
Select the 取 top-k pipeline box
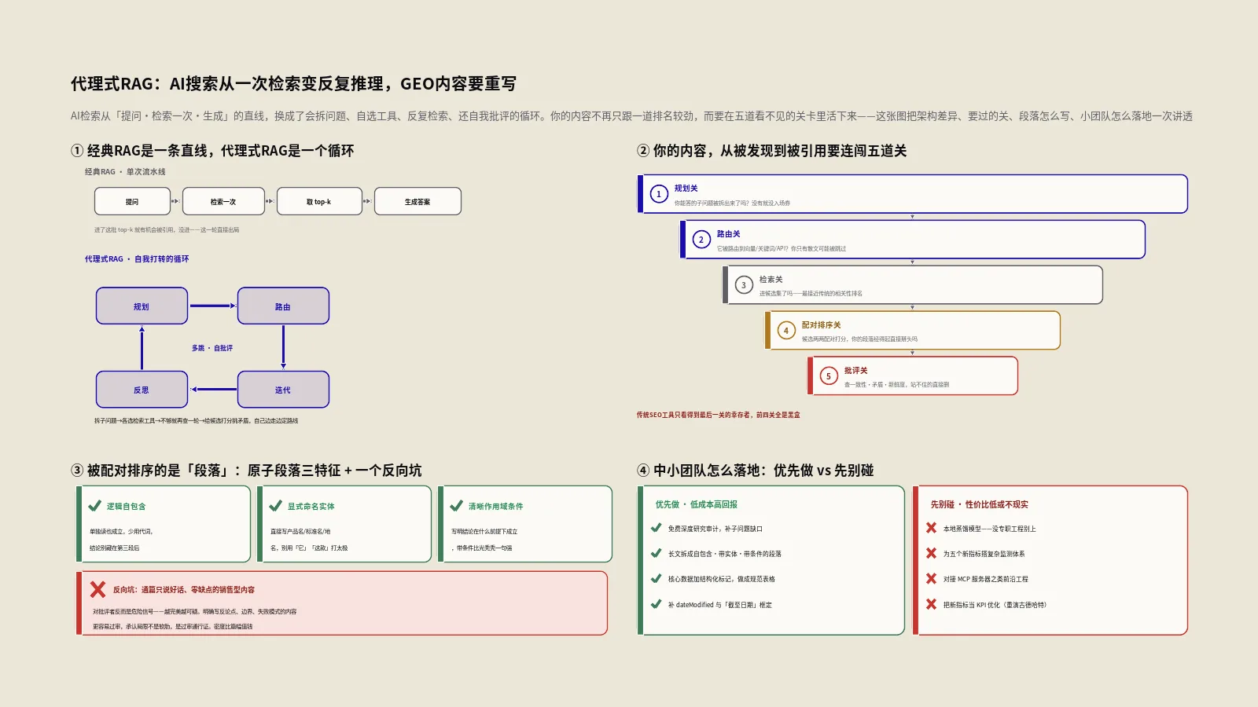319,201
